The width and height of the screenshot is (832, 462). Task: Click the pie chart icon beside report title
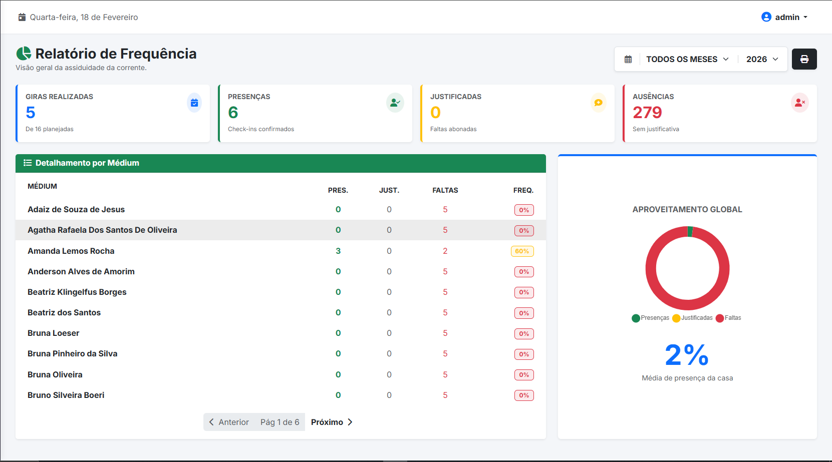point(24,54)
